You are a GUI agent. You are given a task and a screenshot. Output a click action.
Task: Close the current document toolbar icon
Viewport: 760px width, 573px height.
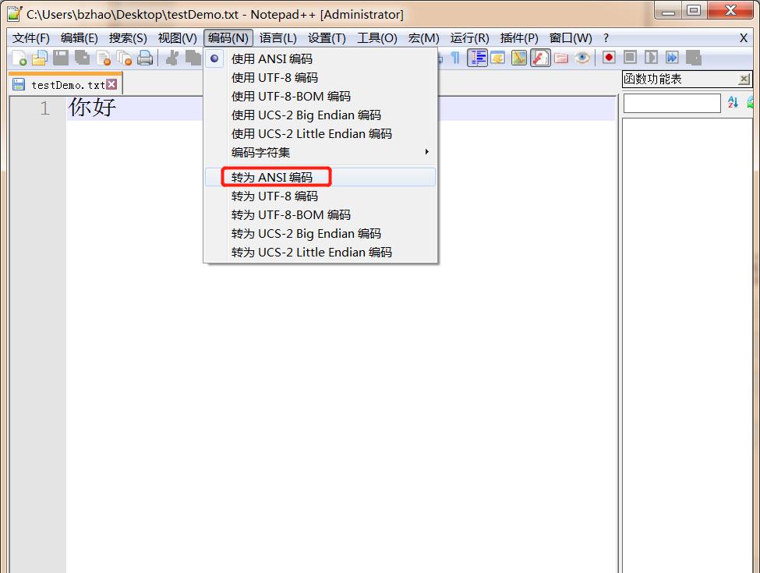point(103,58)
